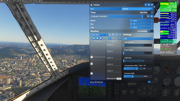Screen dimensions: 180x101
Task: Click the time of day slider
Action: tap(127, 16)
